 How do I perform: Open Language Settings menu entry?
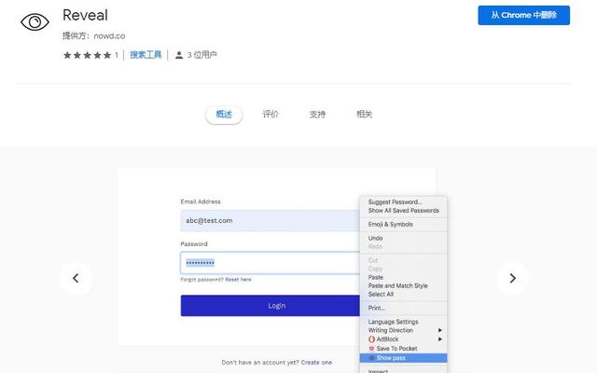coord(393,322)
